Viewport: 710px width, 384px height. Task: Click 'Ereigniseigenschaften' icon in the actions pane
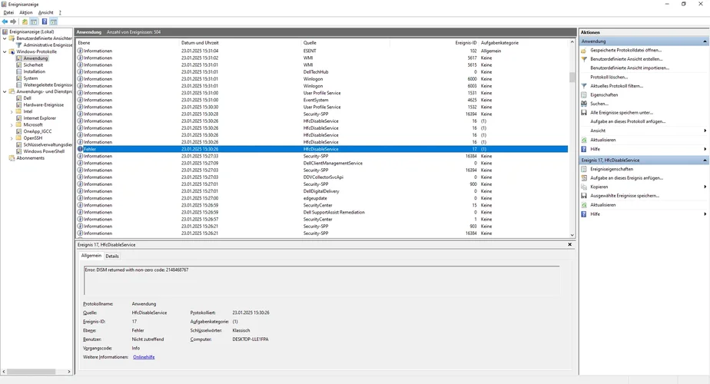pos(584,169)
